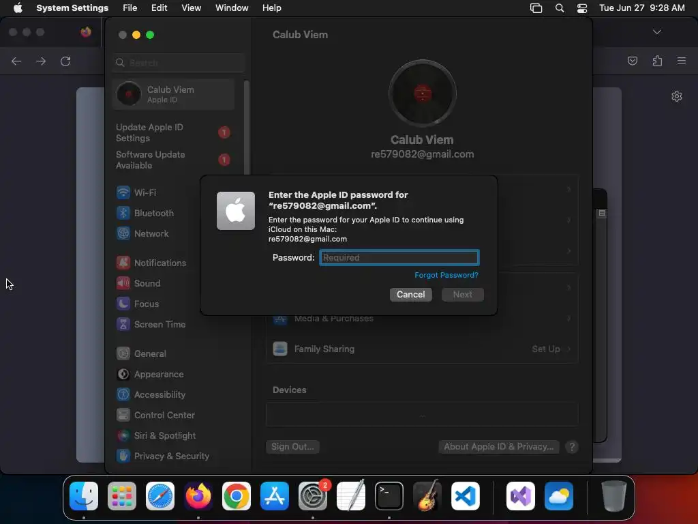Open Privacy & Security settings
The width and height of the screenshot is (698, 524).
click(x=162, y=456)
